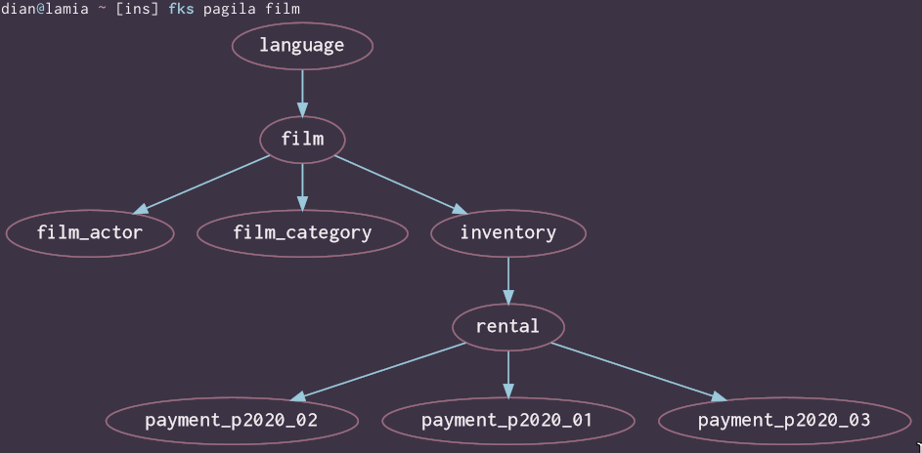Select the payment_p2020_02 node
Viewport: 922px width, 453px height.
tap(232, 421)
